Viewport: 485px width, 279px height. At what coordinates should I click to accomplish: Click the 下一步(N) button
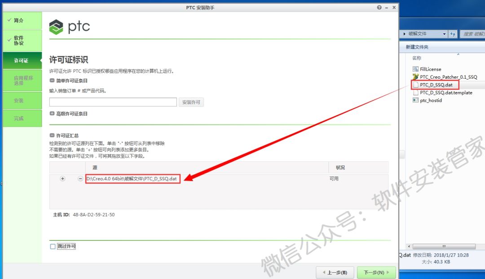tap(376, 272)
